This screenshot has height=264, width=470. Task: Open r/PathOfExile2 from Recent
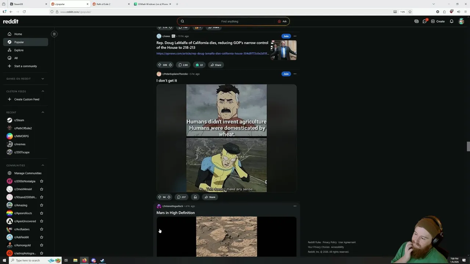[25, 128]
